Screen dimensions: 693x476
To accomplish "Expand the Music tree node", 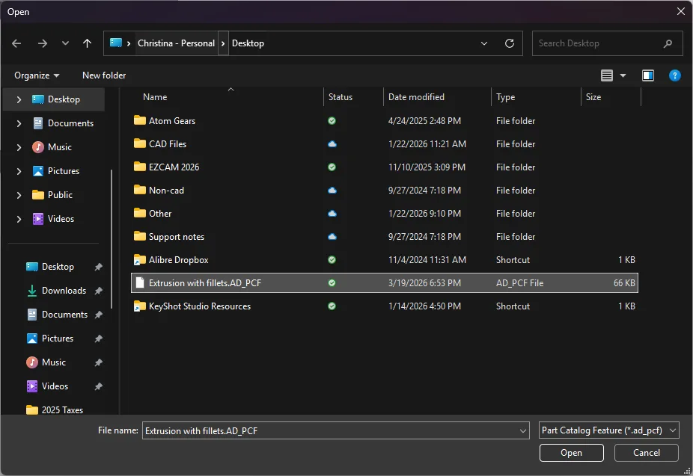I will point(19,147).
